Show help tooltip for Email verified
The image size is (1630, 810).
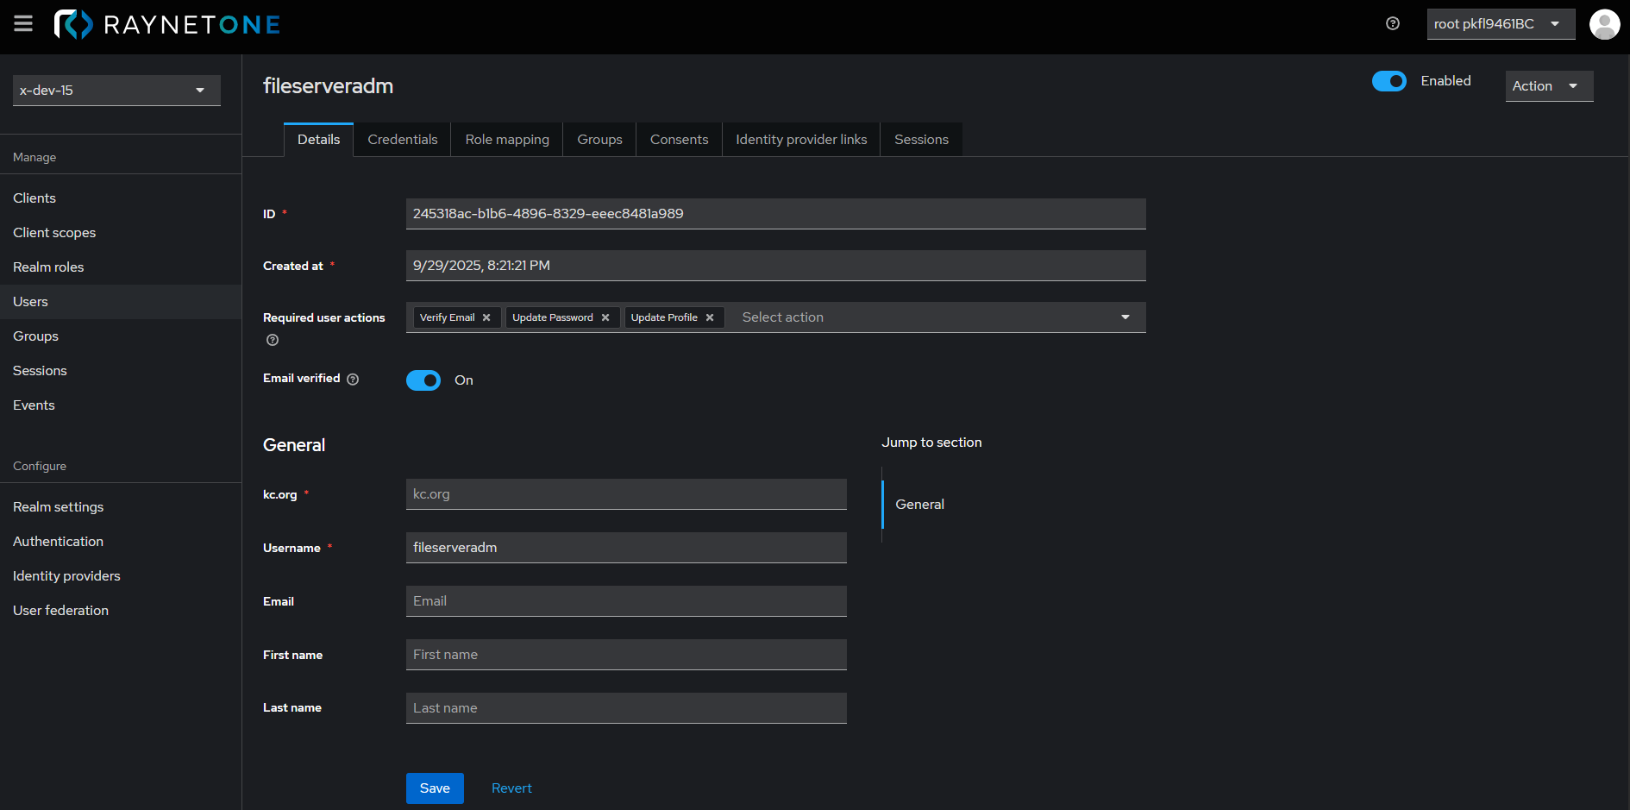tap(353, 379)
